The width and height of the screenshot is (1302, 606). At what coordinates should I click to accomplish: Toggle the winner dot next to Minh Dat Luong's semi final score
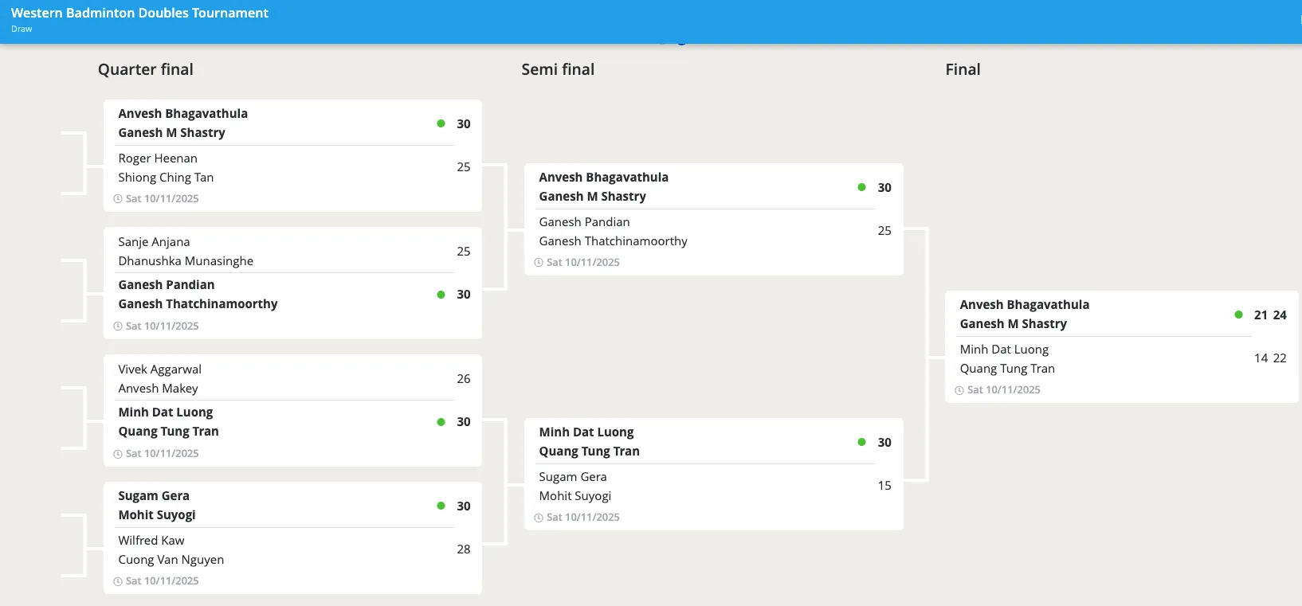[x=861, y=442]
